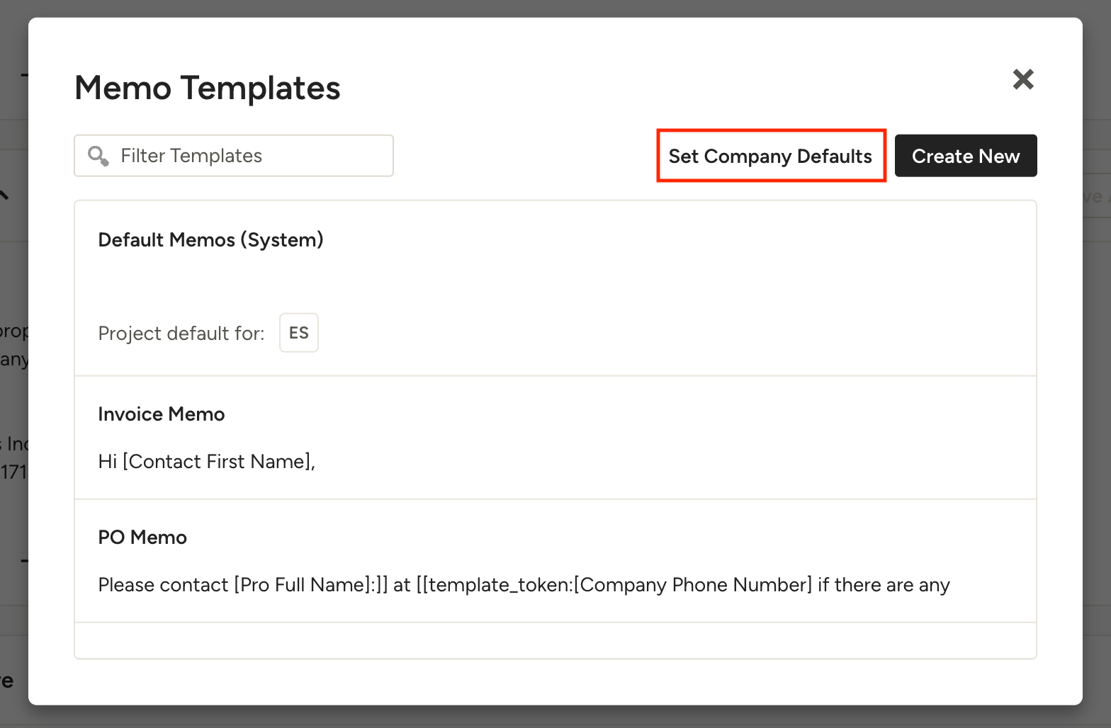Click the "Project default for:" label
Screen dimensions: 1111x728
coord(181,334)
